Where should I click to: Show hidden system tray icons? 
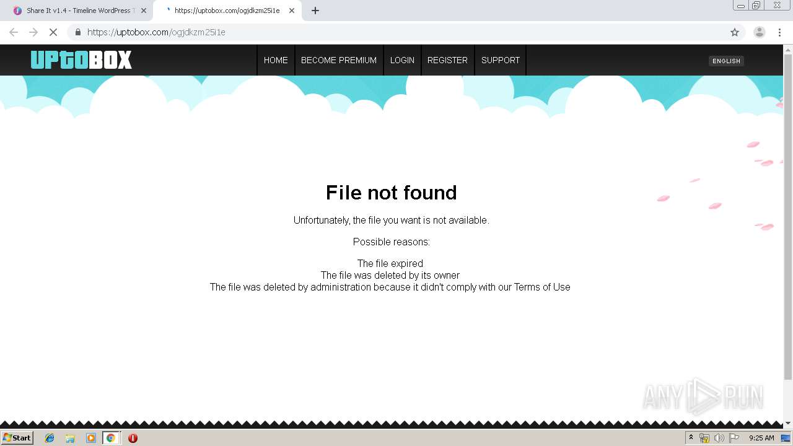pyautogui.click(x=691, y=437)
